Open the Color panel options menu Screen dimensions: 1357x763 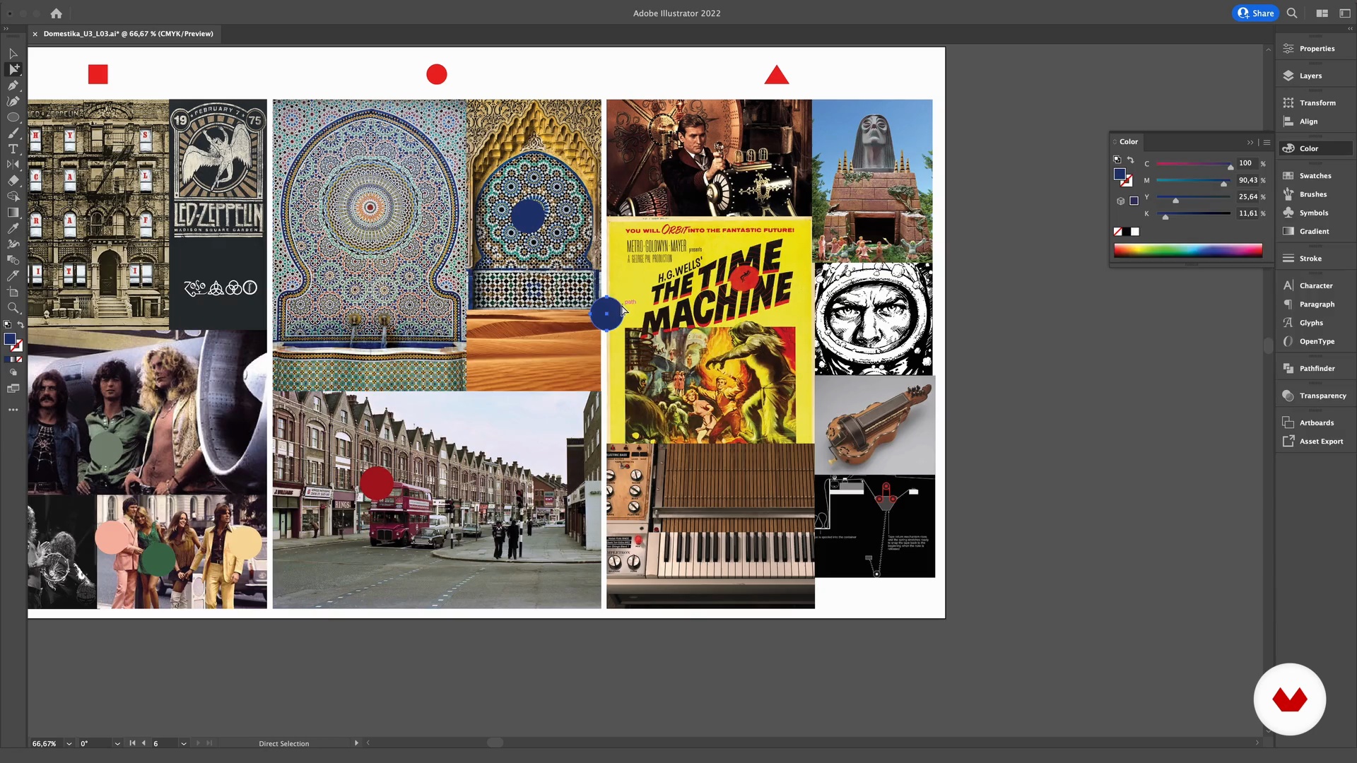coord(1267,142)
